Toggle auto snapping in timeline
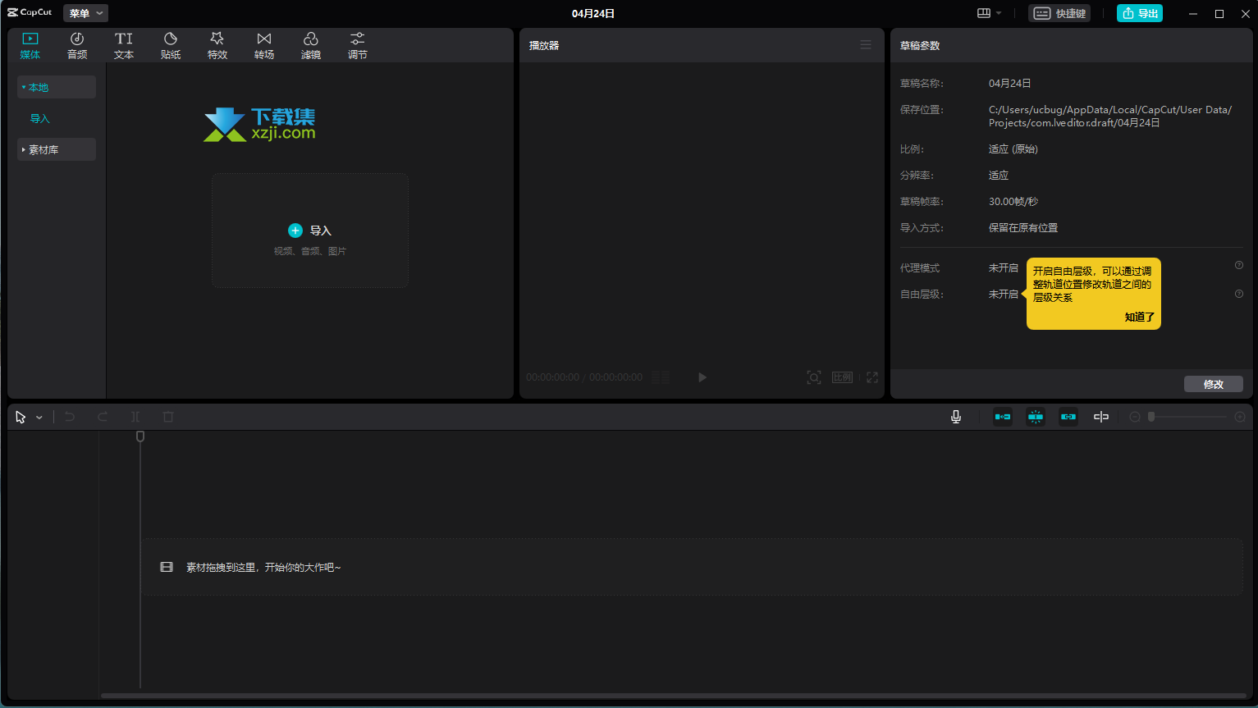This screenshot has height=708, width=1258. coord(1036,417)
